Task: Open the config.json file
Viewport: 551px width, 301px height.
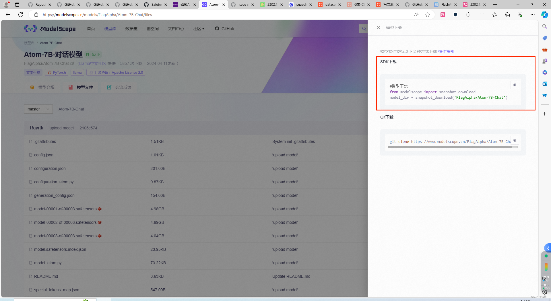Action: coord(43,155)
